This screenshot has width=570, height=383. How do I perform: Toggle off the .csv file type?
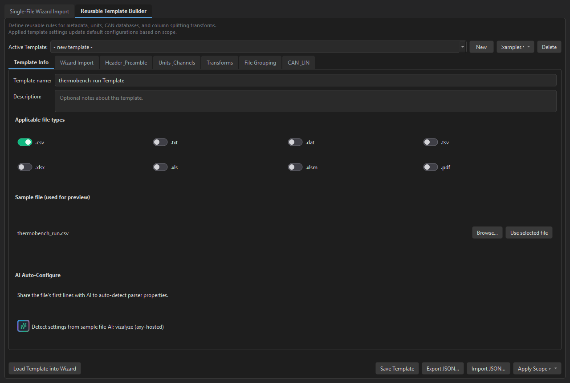[25, 142]
